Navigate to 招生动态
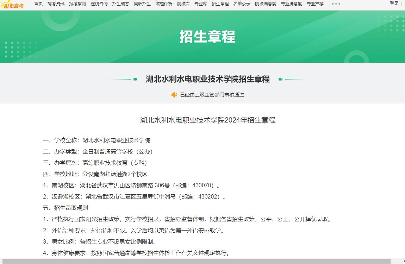 [x=120, y=4]
